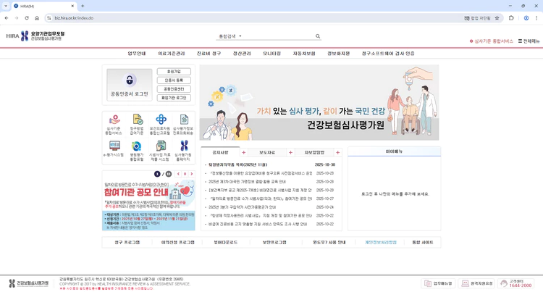This screenshot has width=543, height=292.
Task: Click the search input field
Action: tap(278, 36)
